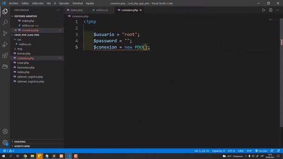Open the Ir menu
The image size is (283, 159).
tap(55, 3)
